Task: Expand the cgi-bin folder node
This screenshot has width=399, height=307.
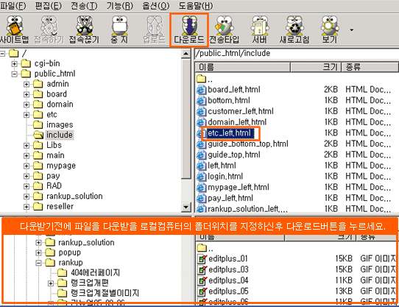Action: pos(14,63)
